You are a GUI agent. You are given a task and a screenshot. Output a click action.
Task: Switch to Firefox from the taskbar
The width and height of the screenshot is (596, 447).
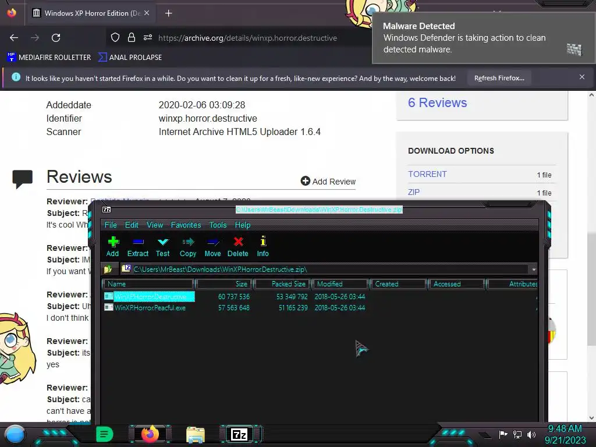tap(150, 434)
